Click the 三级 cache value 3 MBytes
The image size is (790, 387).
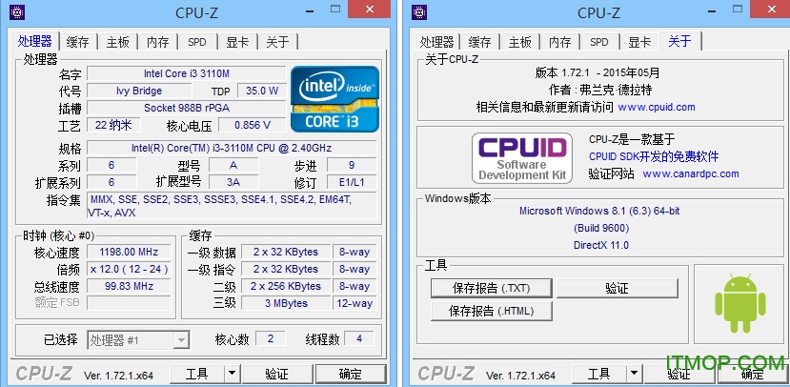(286, 303)
